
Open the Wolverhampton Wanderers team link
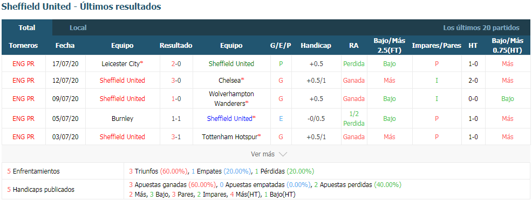click(231, 99)
